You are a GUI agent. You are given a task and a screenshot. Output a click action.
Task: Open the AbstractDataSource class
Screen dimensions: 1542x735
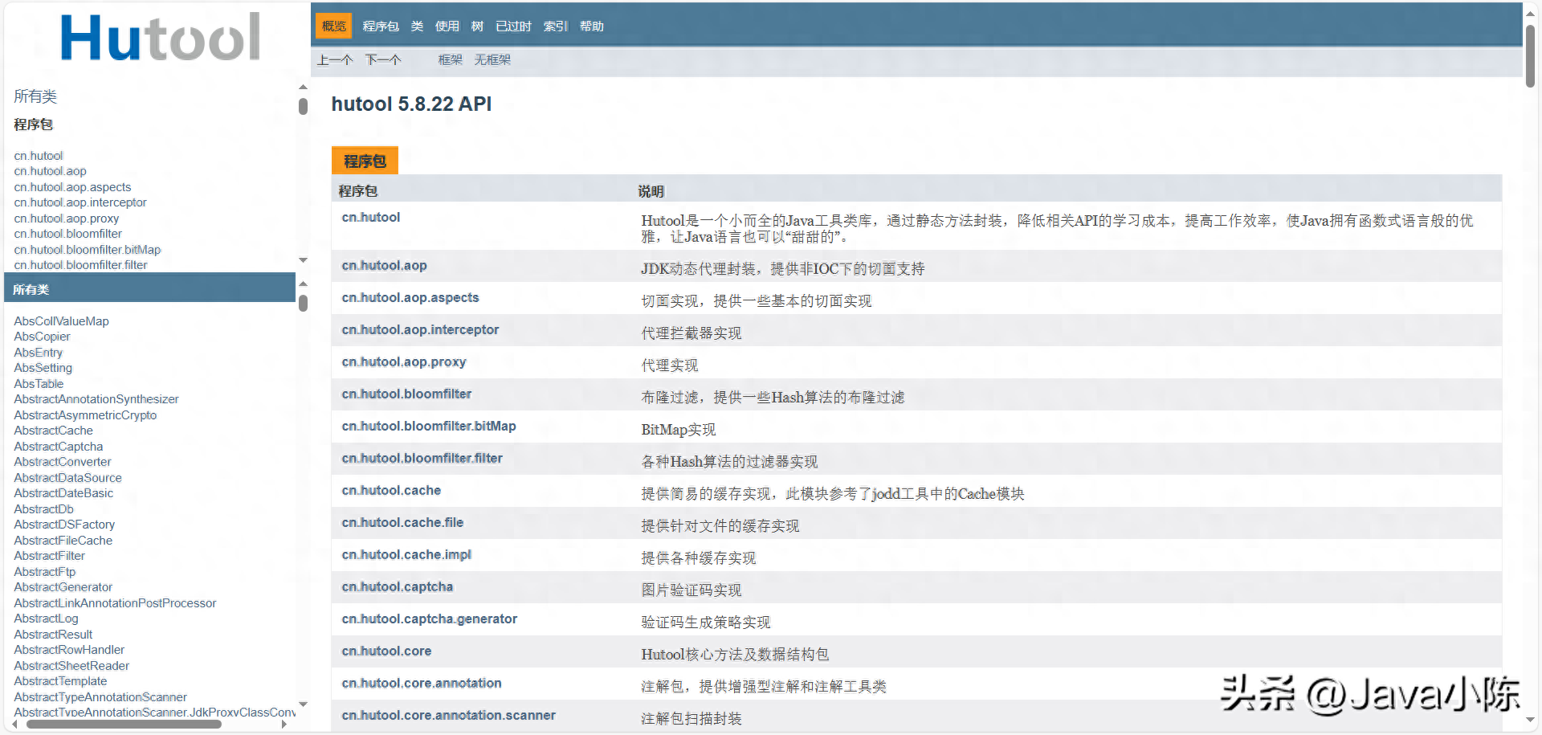click(67, 478)
